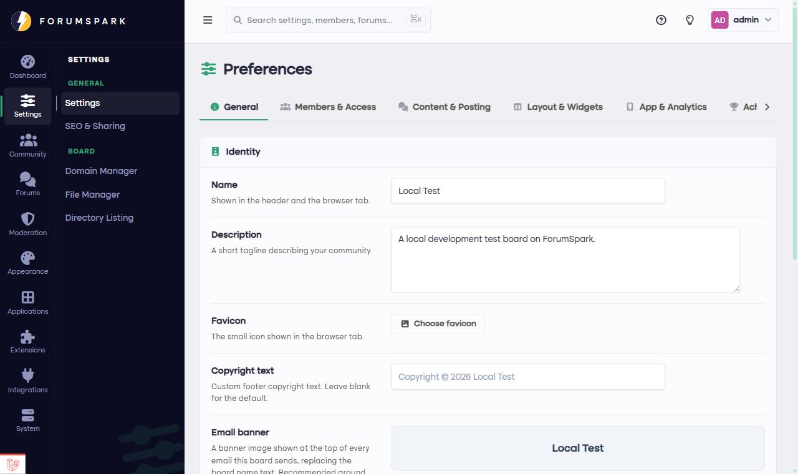Go to the Forums section

(27, 185)
